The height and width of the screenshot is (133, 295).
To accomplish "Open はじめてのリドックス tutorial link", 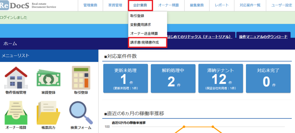I will [200, 37].
